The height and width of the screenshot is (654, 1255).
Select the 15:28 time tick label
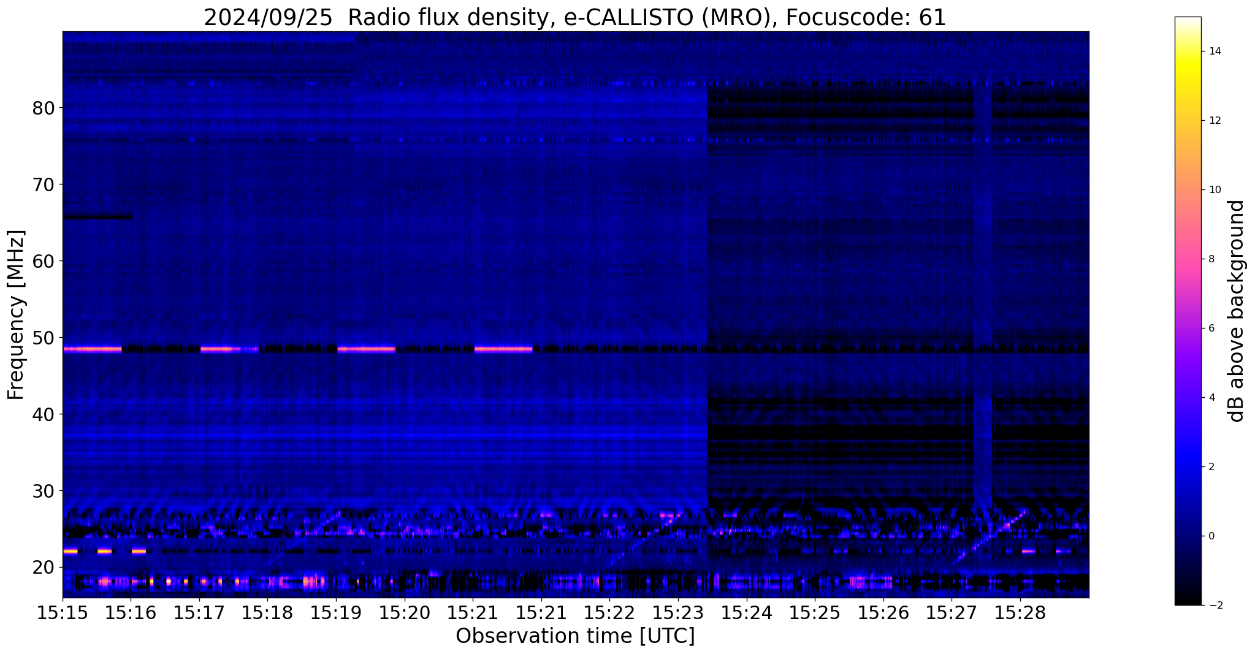(1020, 613)
